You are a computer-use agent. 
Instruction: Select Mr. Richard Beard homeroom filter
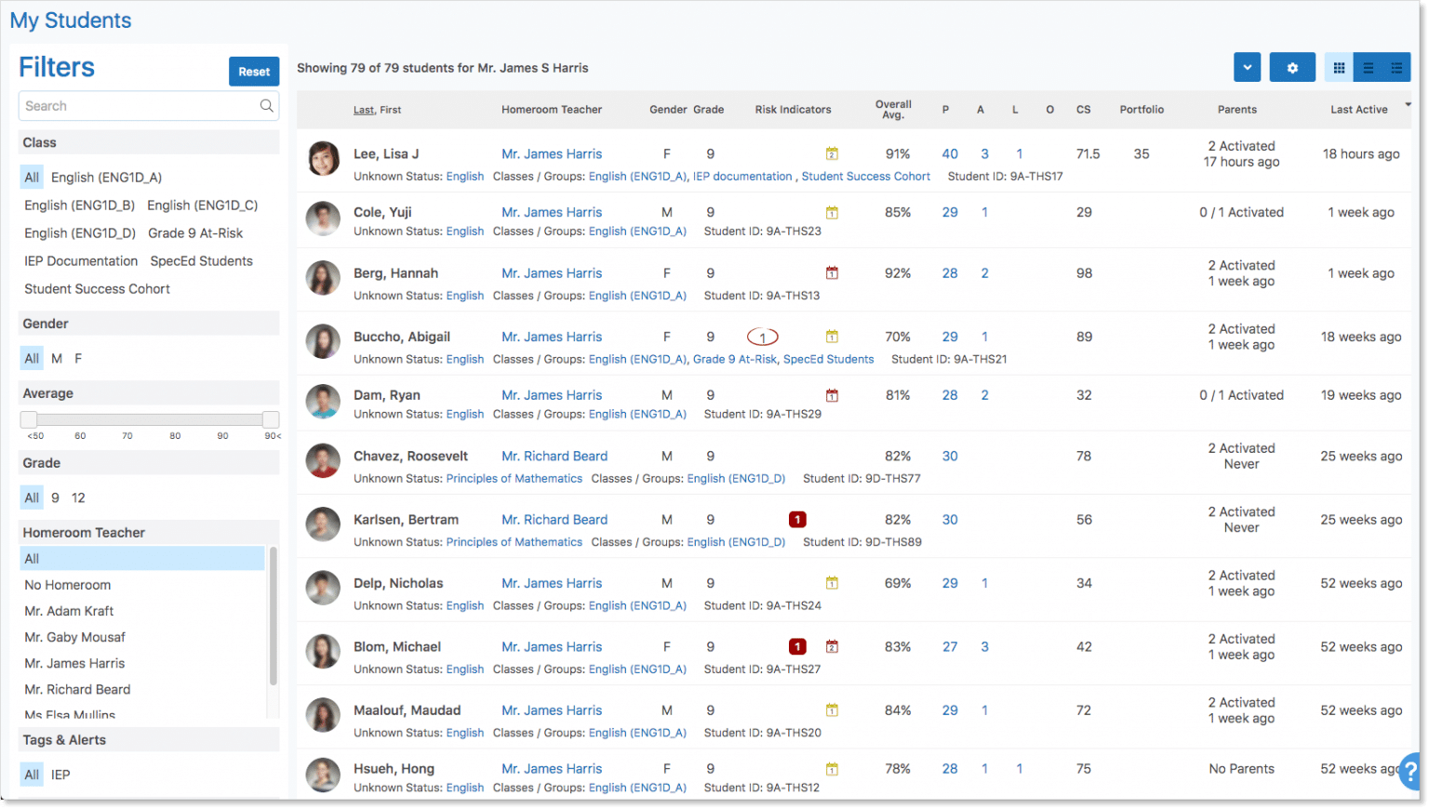point(77,689)
